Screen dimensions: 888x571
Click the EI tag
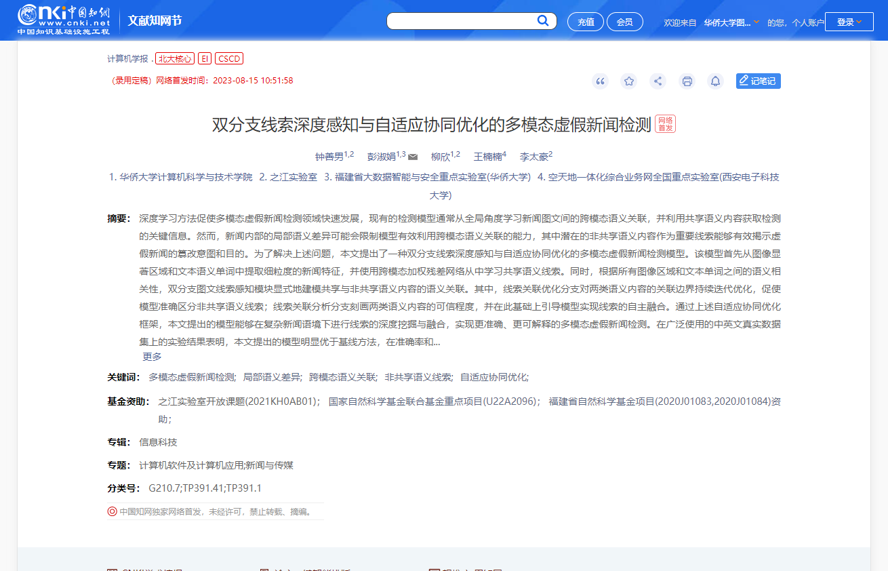(205, 59)
